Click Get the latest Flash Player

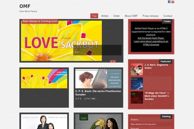pos(151,38)
